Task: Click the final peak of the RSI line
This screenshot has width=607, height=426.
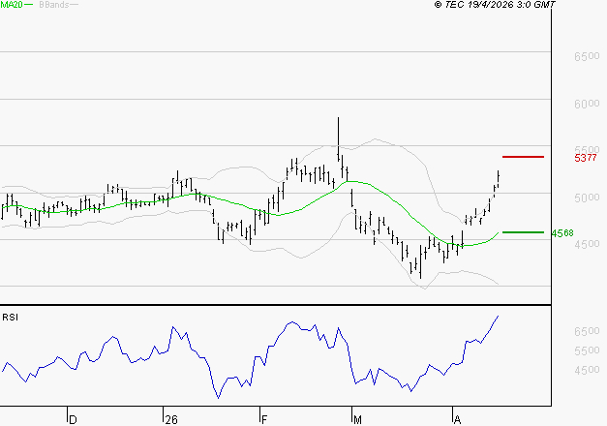Action: click(498, 317)
